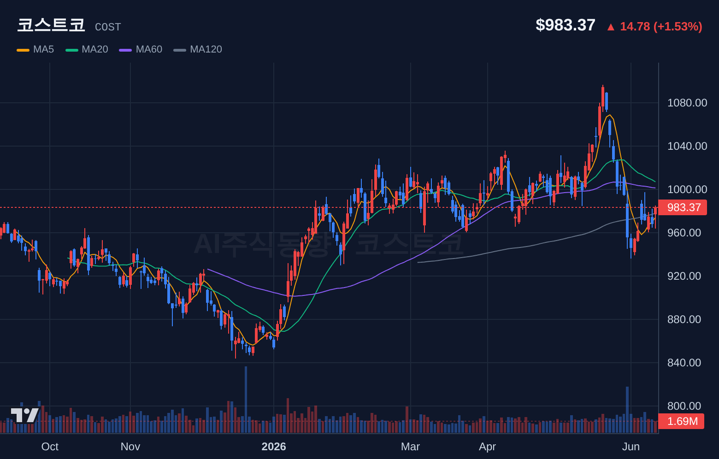719x459 pixels.
Task: Click the 1000.00 price axis label
Action: pyautogui.click(x=687, y=189)
